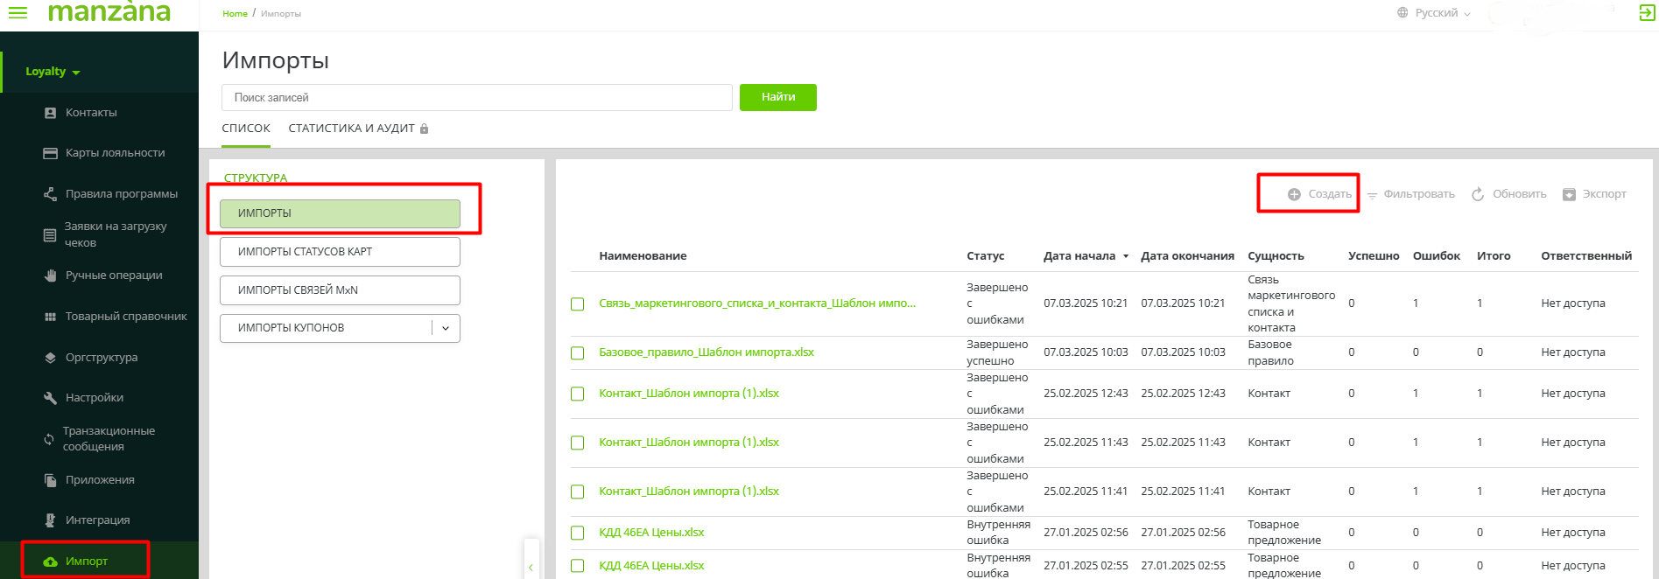Click the hamburger menu icon
Image resolution: width=1659 pixels, height=579 pixels.
point(18,13)
